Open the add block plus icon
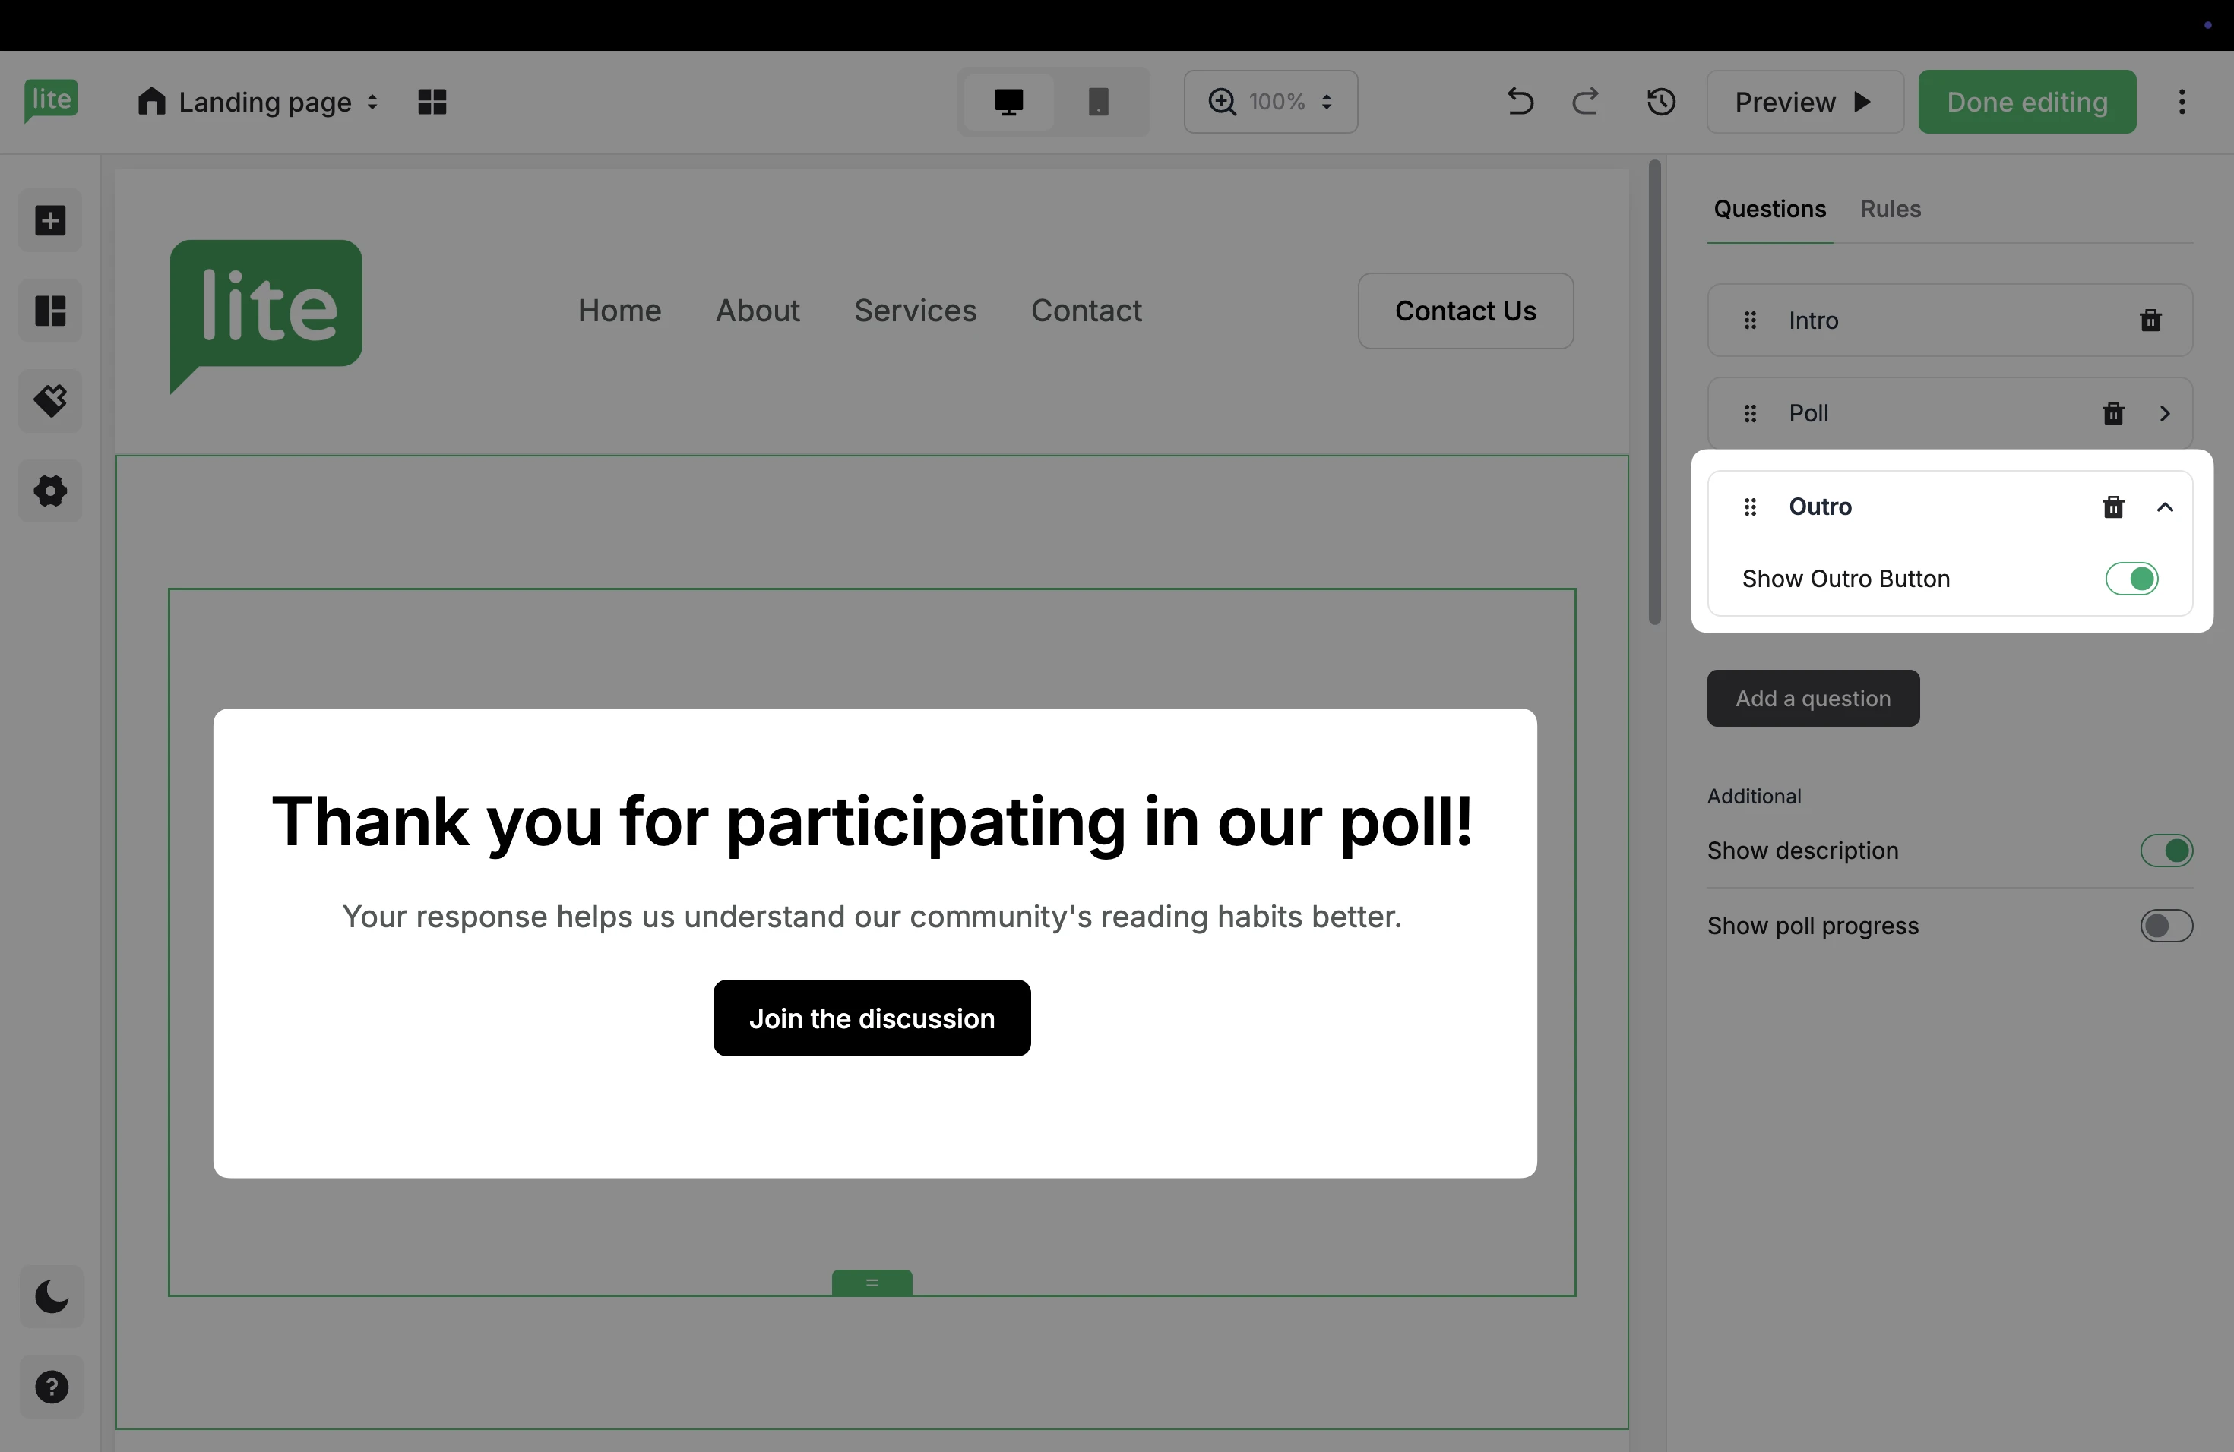 pyautogui.click(x=51, y=221)
